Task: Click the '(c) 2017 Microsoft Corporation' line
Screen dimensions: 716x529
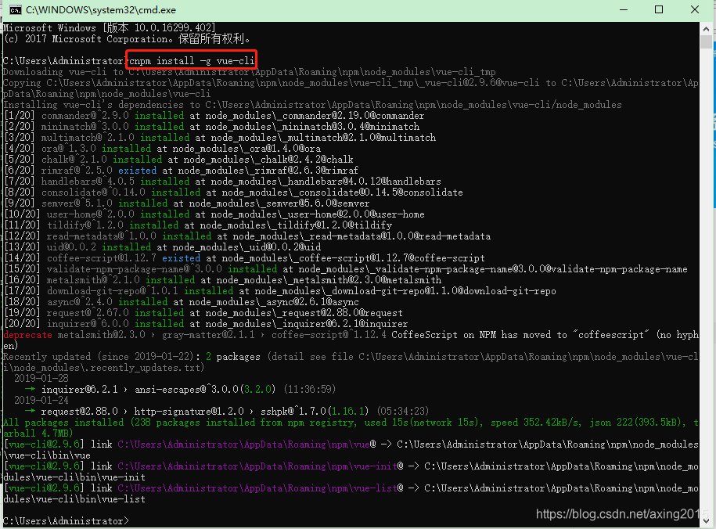Action: tap(127, 39)
